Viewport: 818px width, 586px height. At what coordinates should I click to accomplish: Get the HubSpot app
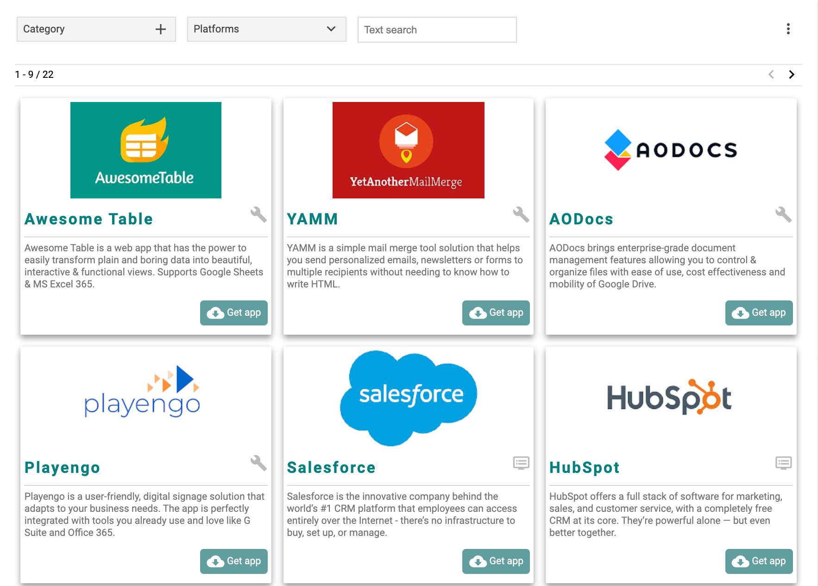pos(759,561)
